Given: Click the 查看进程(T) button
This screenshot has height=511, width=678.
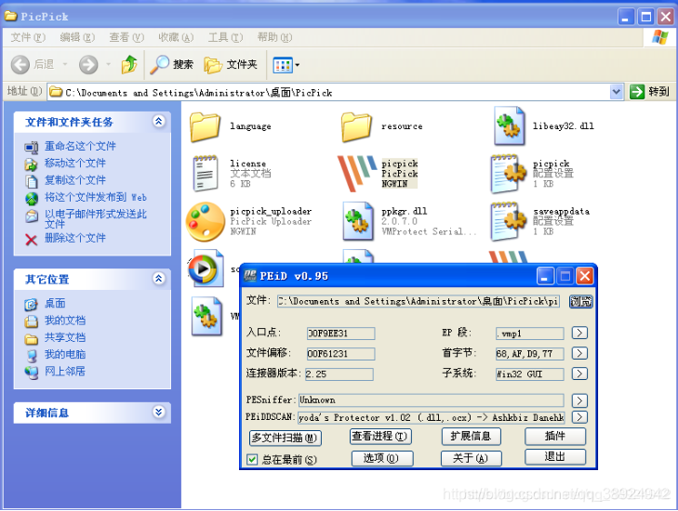Looking at the screenshot, I should [380, 437].
